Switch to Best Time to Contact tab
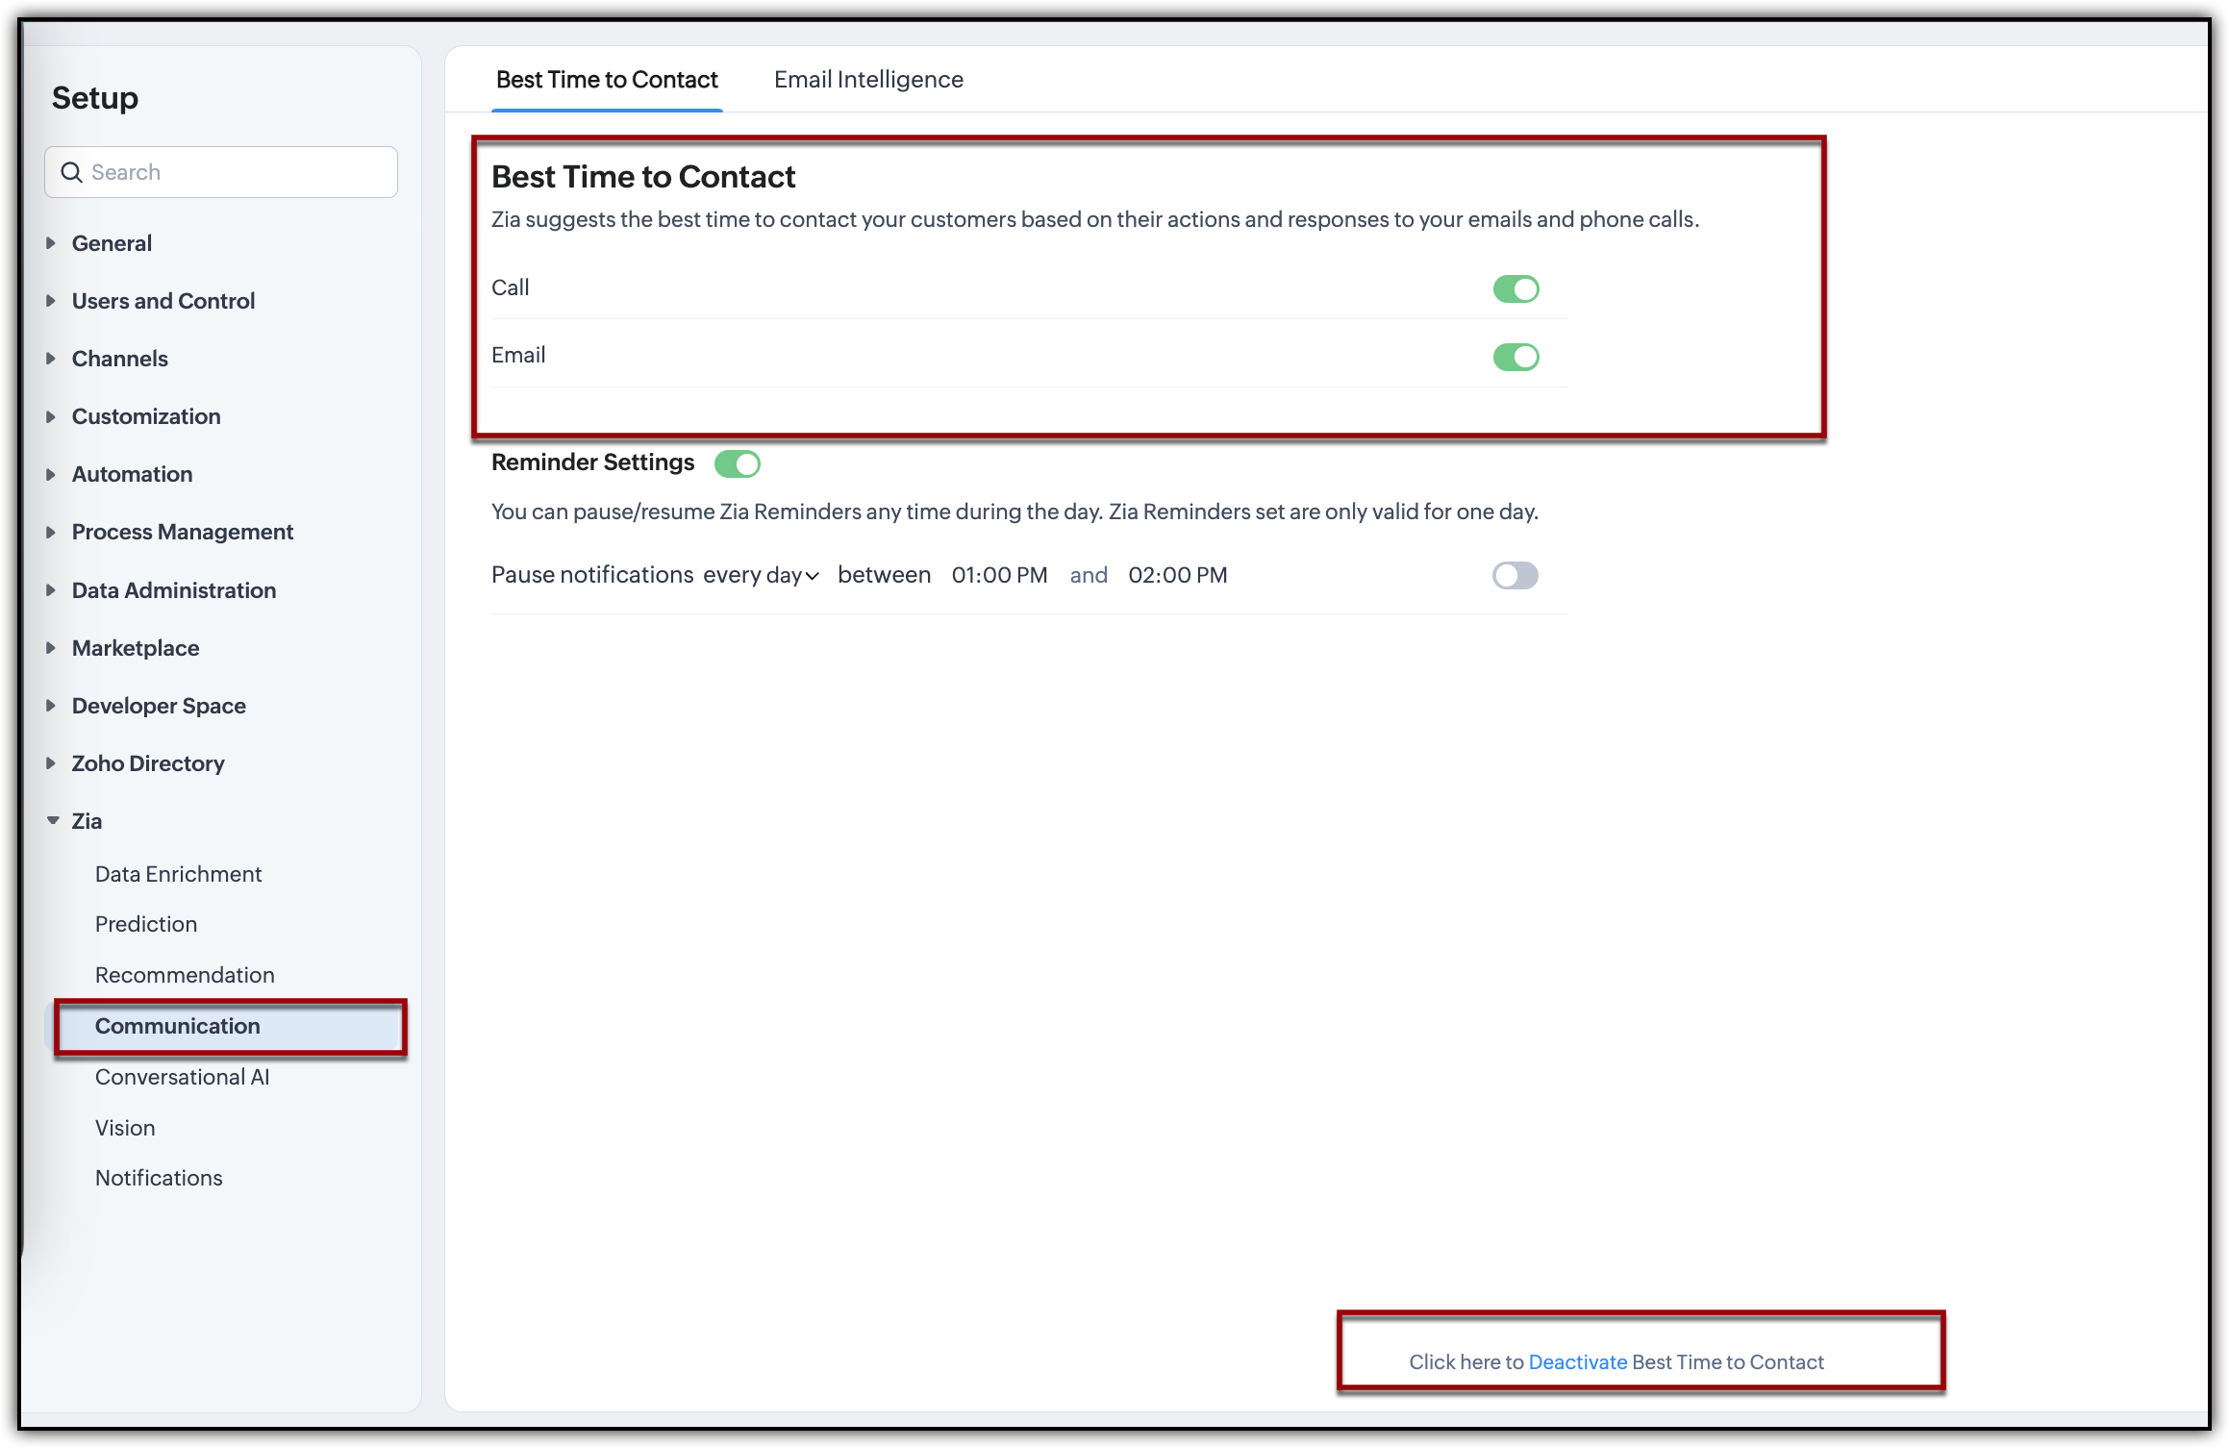Viewport: 2229px width, 1448px height. pos(607,80)
